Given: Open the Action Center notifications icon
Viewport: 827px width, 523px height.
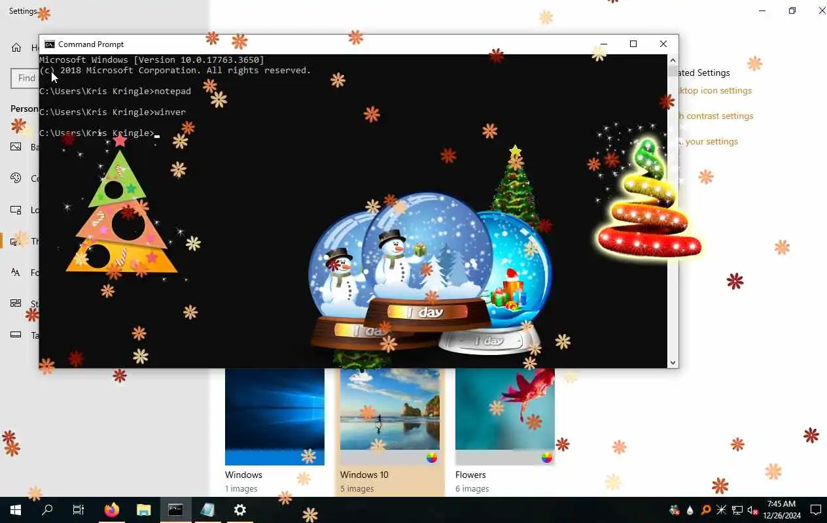Looking at the screenshot, I should pos(816,510).
